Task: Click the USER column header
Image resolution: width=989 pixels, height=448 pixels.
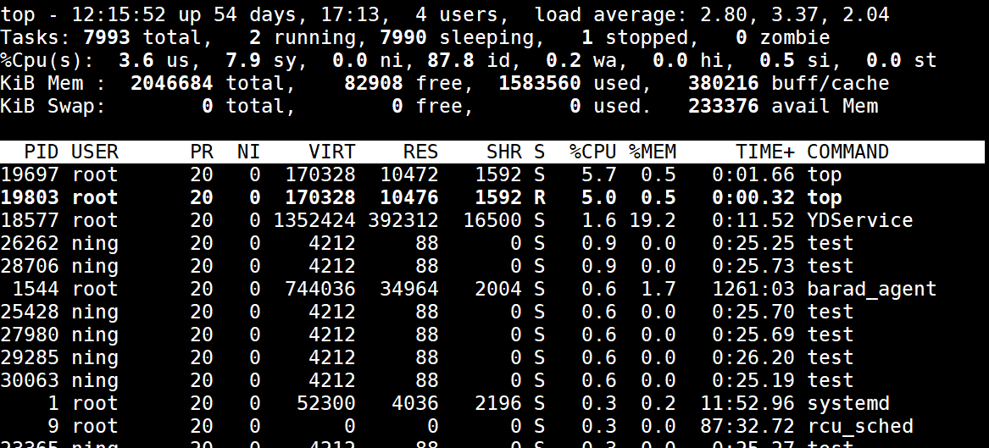Action: point(95,152)
